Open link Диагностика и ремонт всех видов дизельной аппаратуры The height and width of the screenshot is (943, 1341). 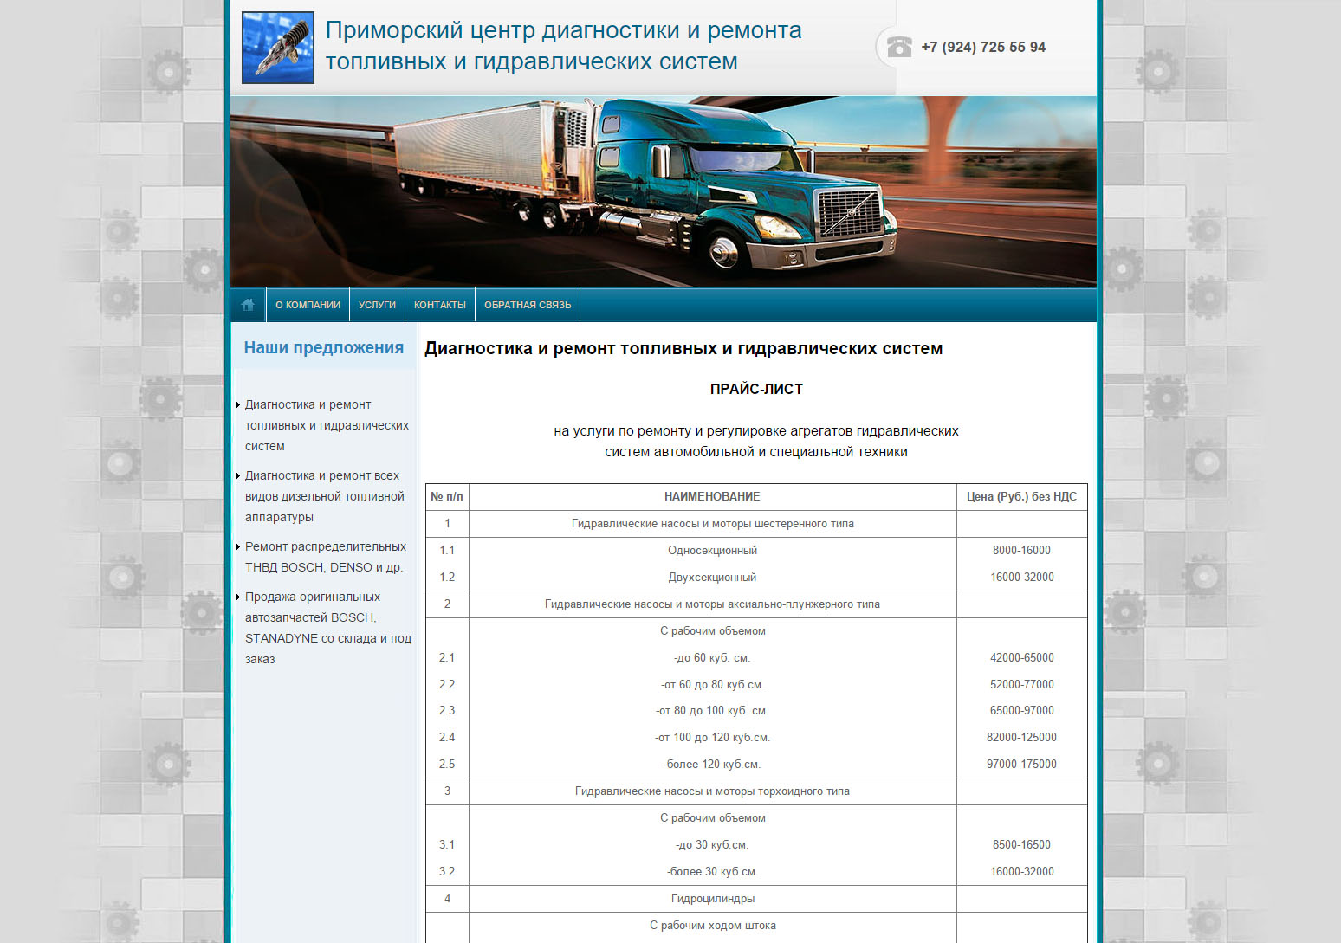coord(325,496)
